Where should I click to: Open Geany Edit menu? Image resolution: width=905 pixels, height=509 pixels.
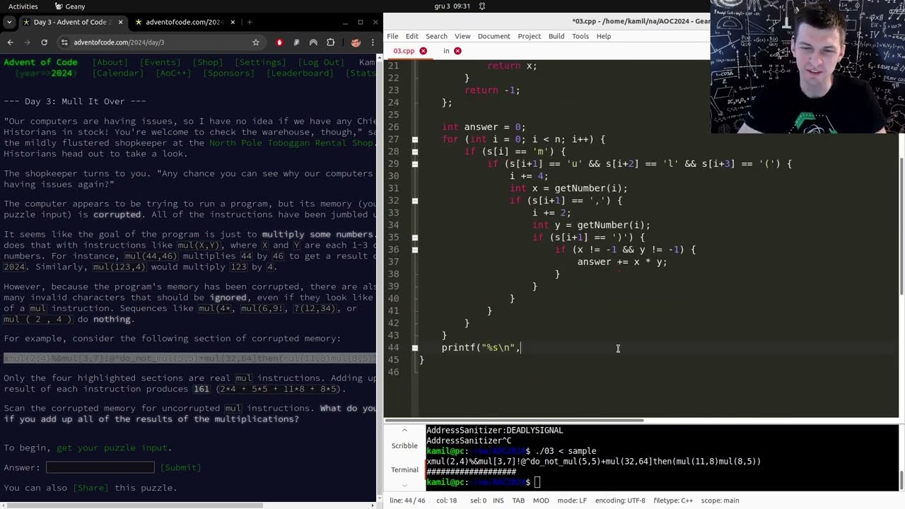pyautogui.click(x=411, y=36)
